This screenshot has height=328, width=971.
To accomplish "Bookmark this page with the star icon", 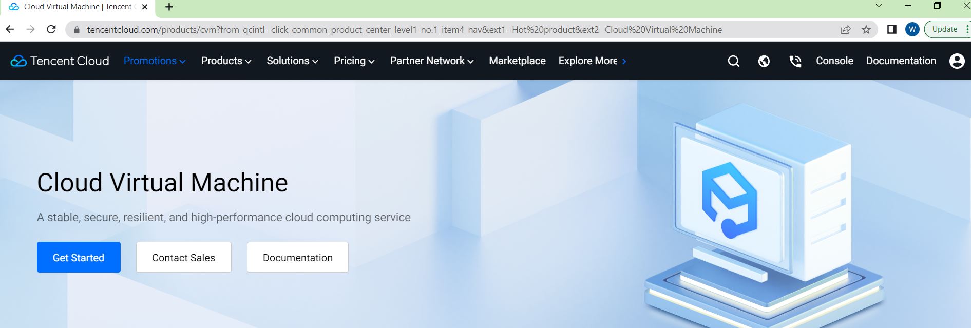I will tap(866, 30).
